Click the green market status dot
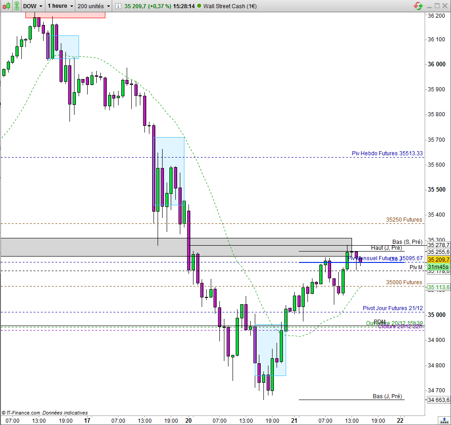The height and width of the screenshot is (425, 451). [x=199, y=6]
